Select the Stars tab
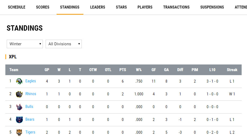This screenshot has height=138, width=247. pyautogui.click(x=121, y=7)
